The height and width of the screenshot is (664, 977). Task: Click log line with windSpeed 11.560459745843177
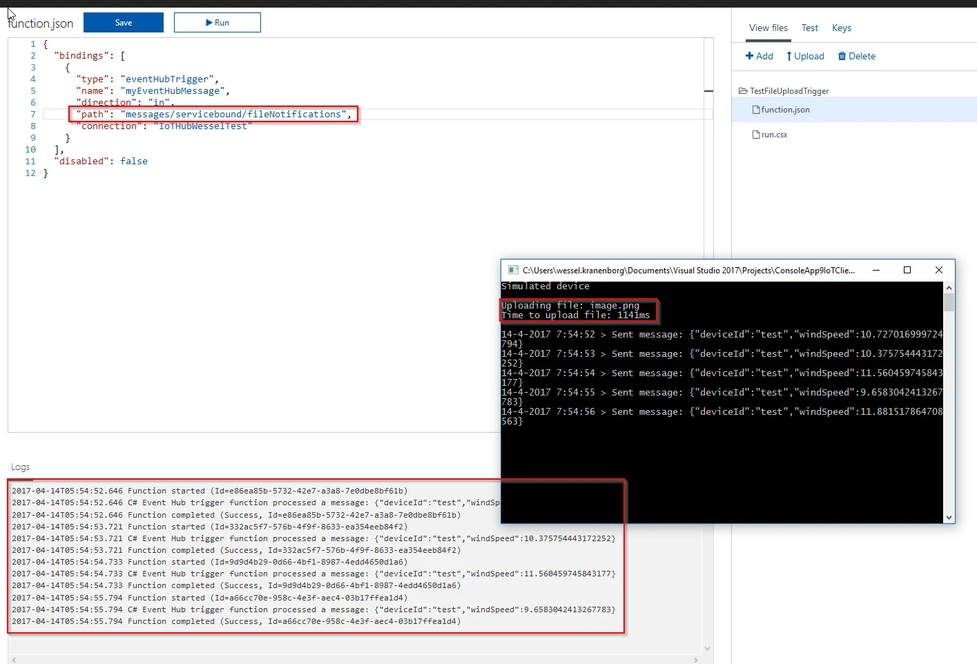tap(313, 574)
